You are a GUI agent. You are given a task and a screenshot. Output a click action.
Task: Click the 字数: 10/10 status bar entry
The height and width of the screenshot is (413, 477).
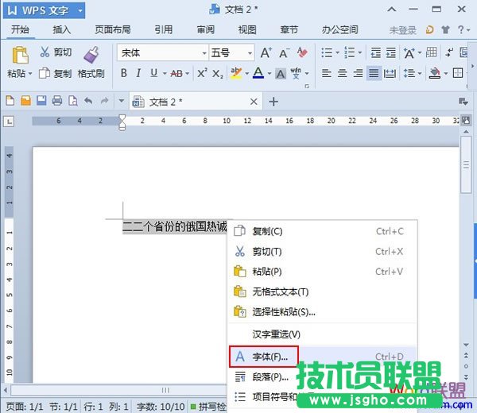(x=161, y=407)
